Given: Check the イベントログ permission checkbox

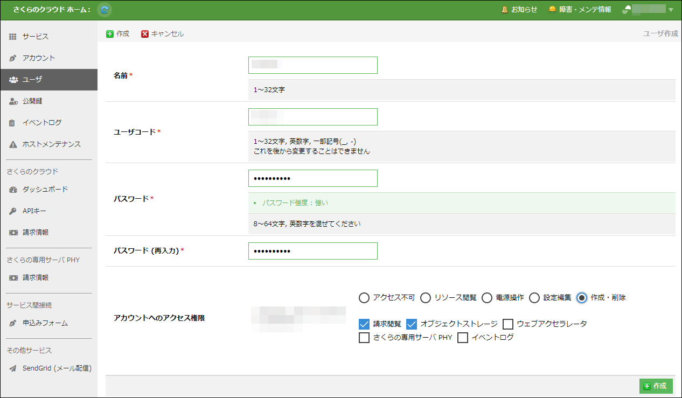Looking at the screenshot, I should (x=463, y=338).
